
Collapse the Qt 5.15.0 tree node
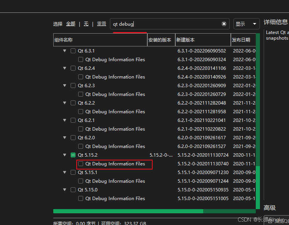(x=65, y=190)
